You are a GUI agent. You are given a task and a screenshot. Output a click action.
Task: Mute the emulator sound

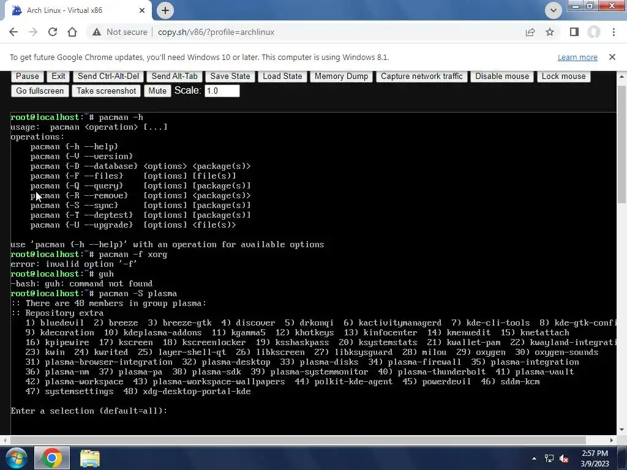(157, 91)
